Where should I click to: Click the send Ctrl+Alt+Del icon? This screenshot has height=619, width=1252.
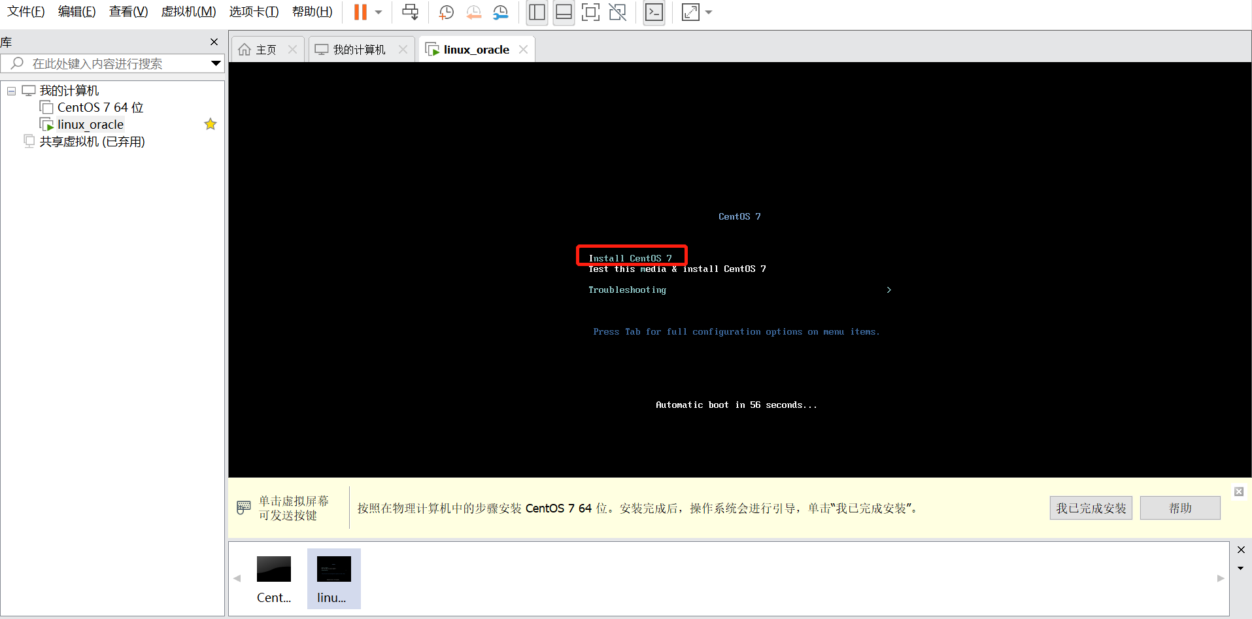point(410,12)
